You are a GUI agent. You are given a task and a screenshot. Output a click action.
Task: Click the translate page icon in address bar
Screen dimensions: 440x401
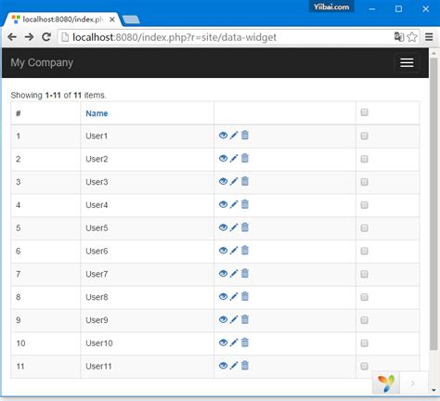click(399, 37)
